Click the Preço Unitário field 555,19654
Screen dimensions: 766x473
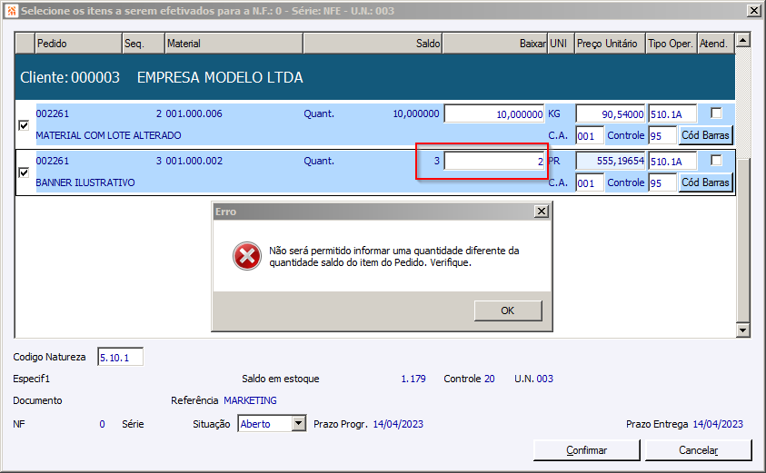pyautogui.click(x=611, y=161)
